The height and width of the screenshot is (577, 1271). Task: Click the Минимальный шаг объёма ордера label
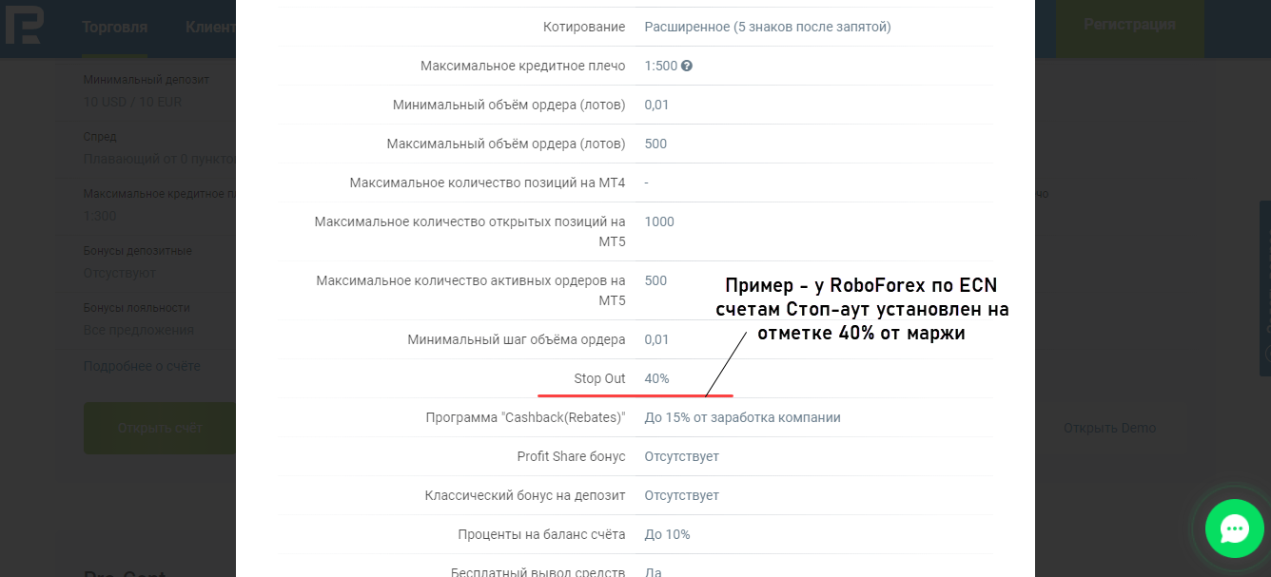tap(517, 339)
